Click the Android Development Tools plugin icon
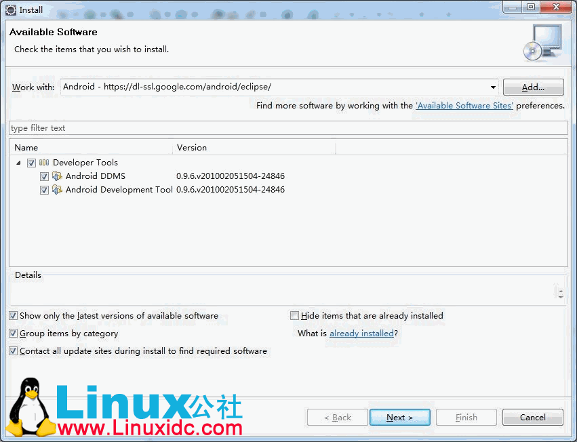This screenshot has height=442, width=577. pos(57,190)
